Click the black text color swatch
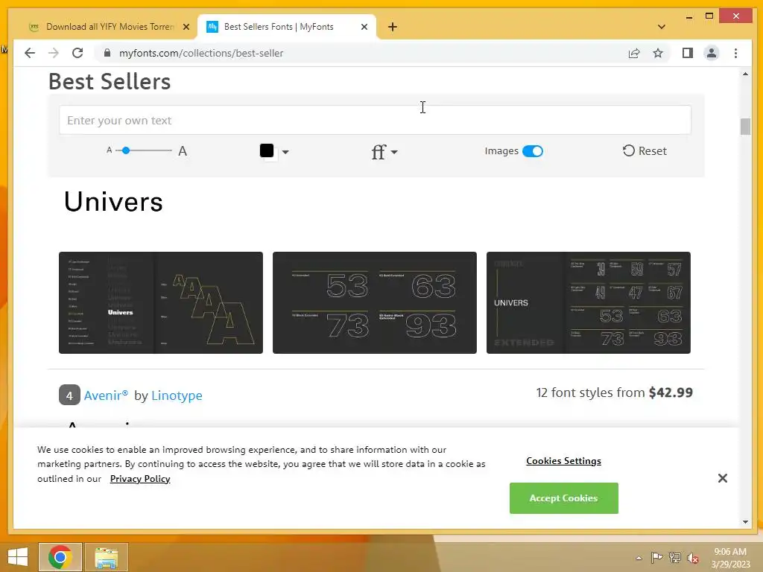The width and height of the screenshot is (763, 572). 267,150
